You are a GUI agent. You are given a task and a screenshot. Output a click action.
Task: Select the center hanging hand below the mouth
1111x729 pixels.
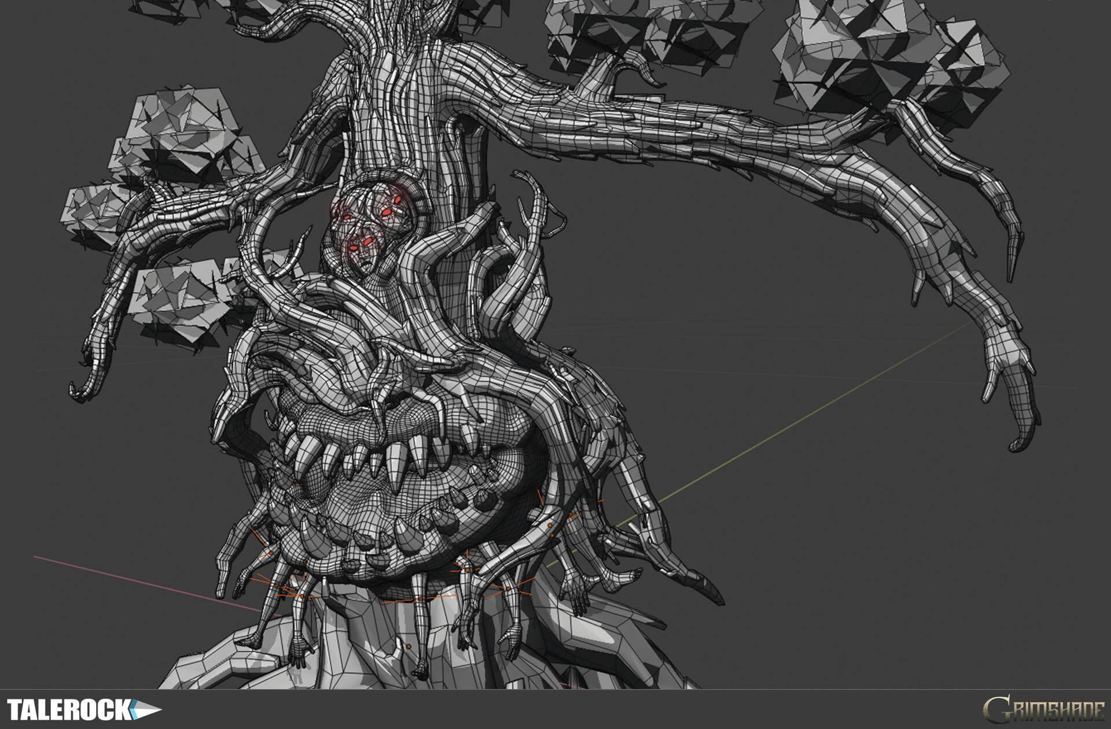pos(421,671)
